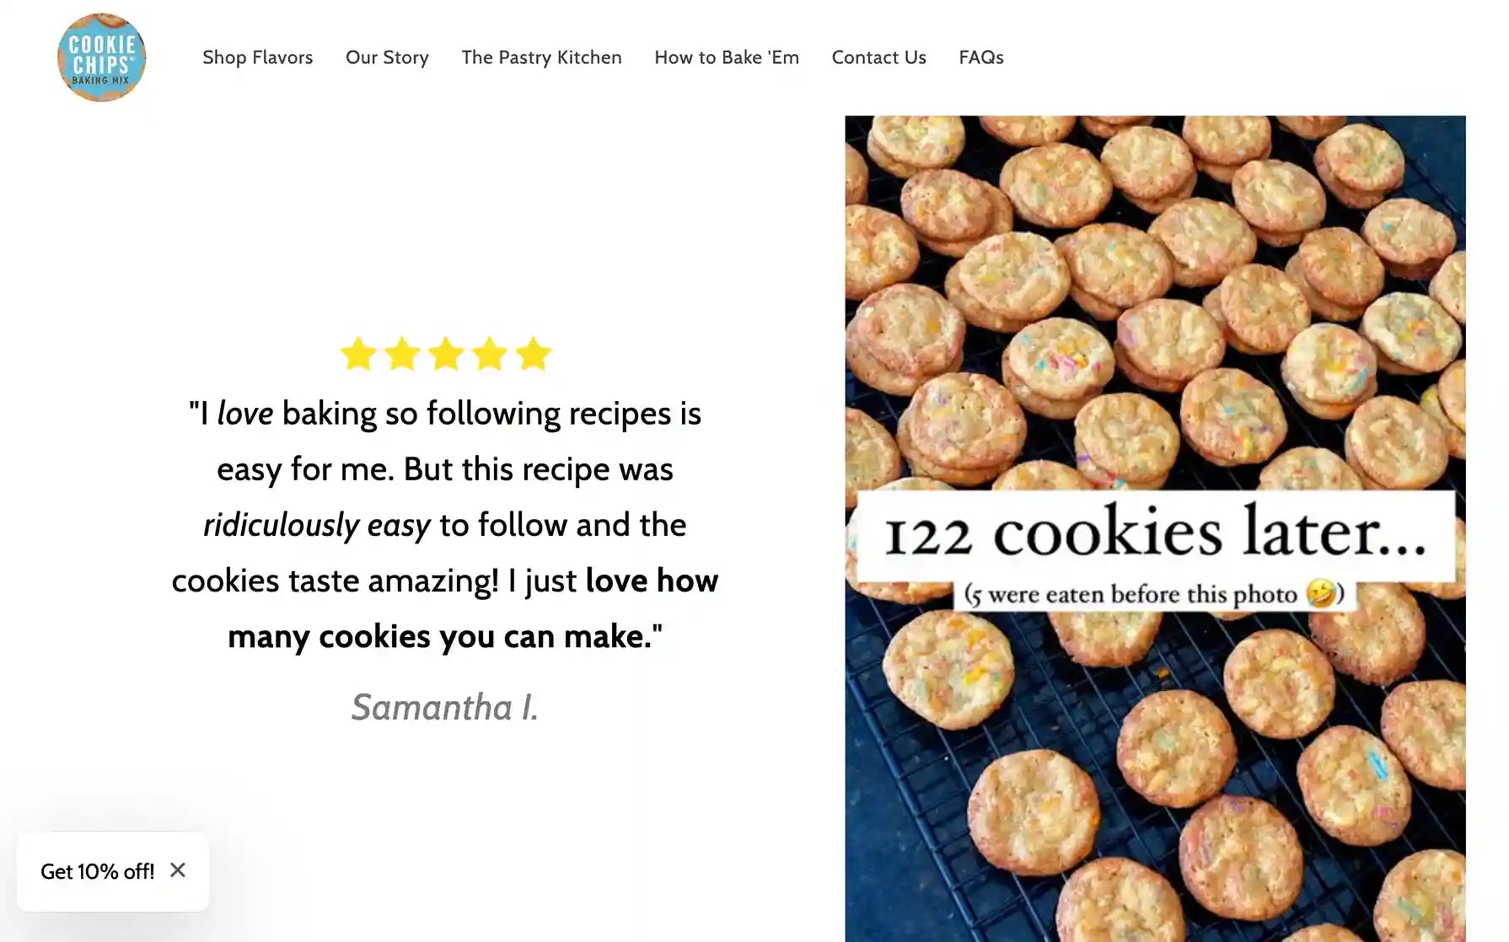Open the Shop Flavors menu
The width and height of the screenshot is (1509, 942).
pyautogui.click(x=257, y=57)
